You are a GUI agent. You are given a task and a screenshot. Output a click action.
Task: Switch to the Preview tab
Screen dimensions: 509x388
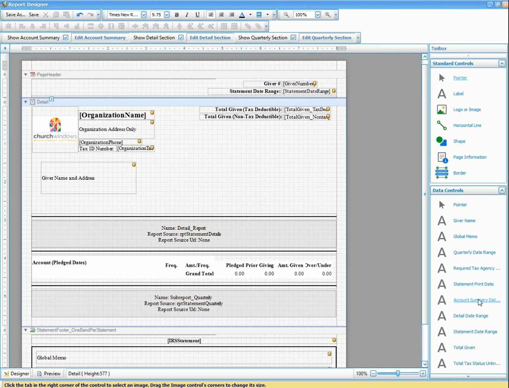[49, 374]
